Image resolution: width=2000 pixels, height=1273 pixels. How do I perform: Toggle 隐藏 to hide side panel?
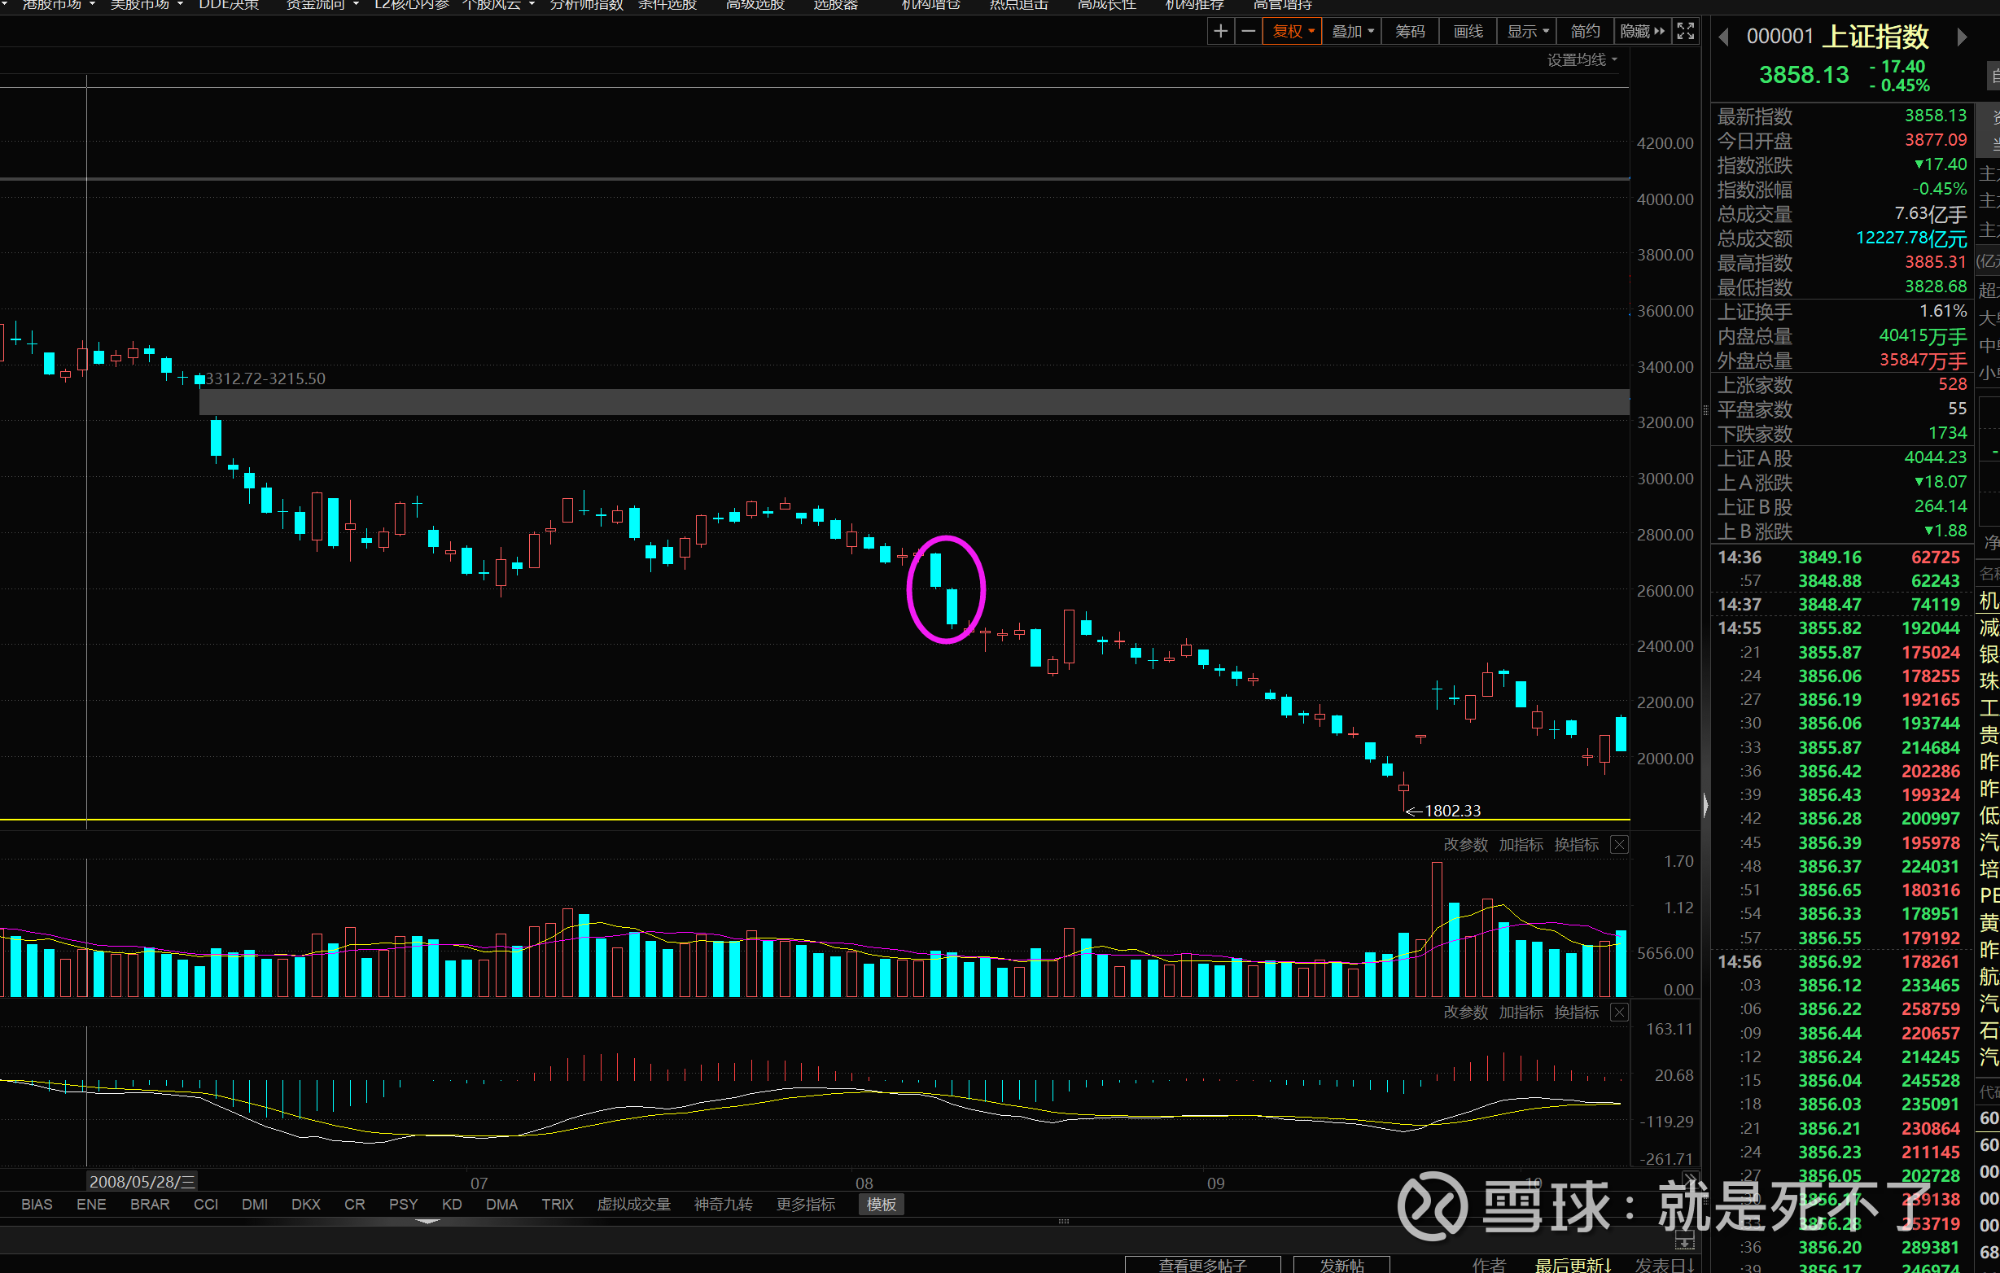(x=1642, y=32)
